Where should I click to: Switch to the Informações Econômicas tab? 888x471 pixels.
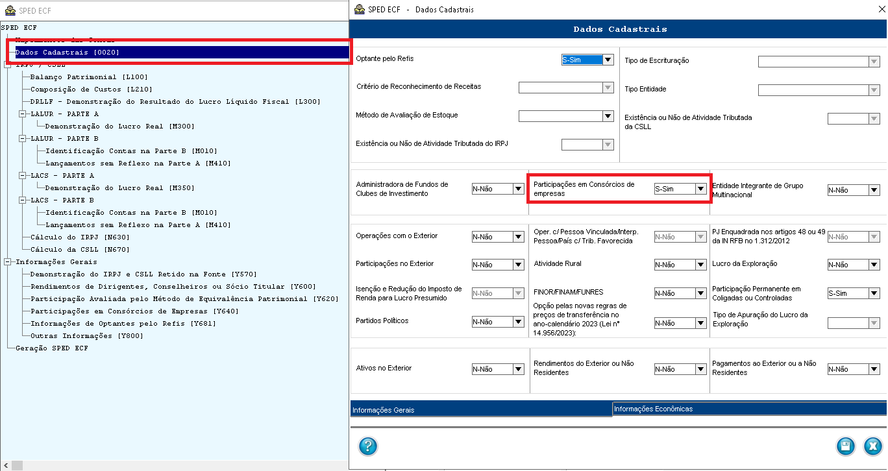click(749, 409)
